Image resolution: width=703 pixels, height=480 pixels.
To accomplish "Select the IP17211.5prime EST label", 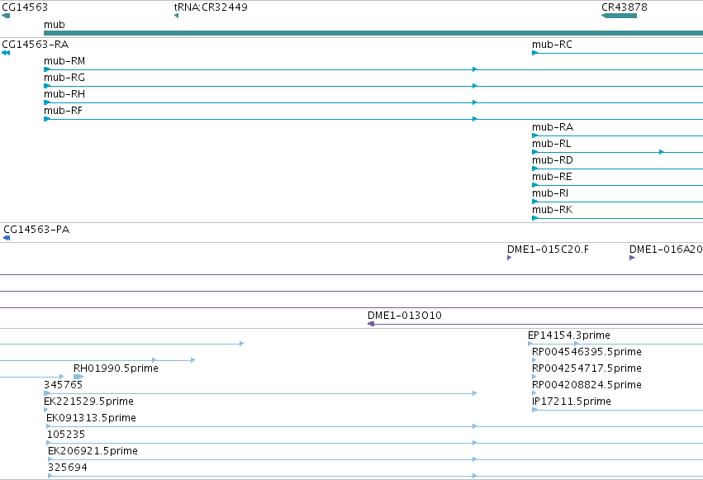I will (x=571, y=402).
